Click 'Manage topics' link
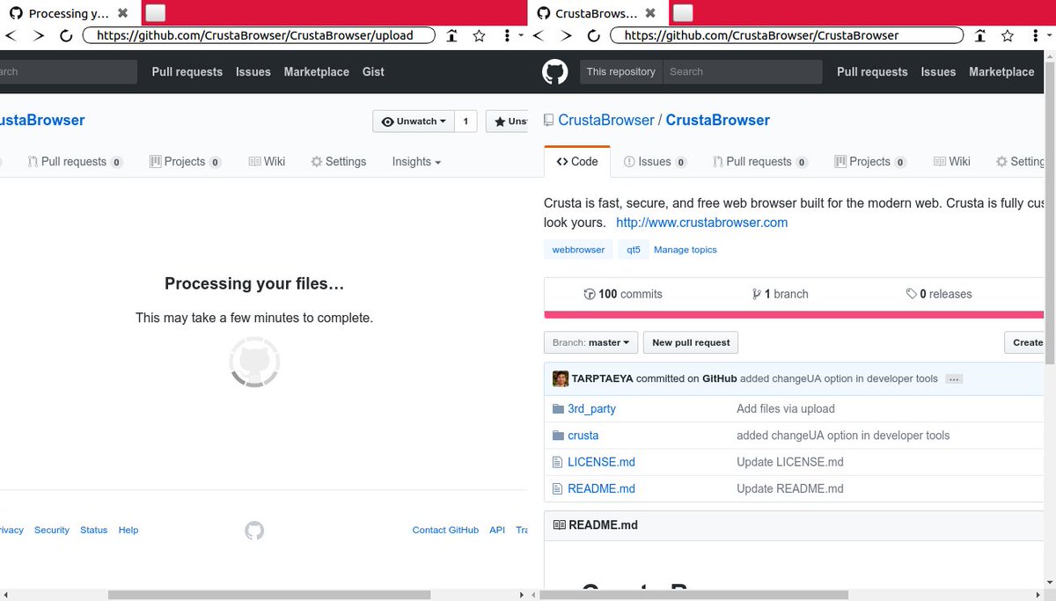 coord(686,250)
